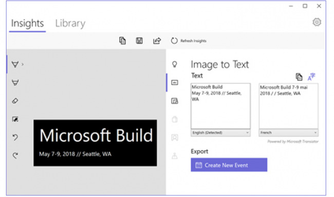Click Refresh Insights
334x197 pixels.
(x=189, y=41)
